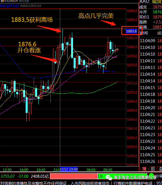Click the 16:00 time axis label
162x185 pixels.
pyautogui.click(x=24, y=170)
